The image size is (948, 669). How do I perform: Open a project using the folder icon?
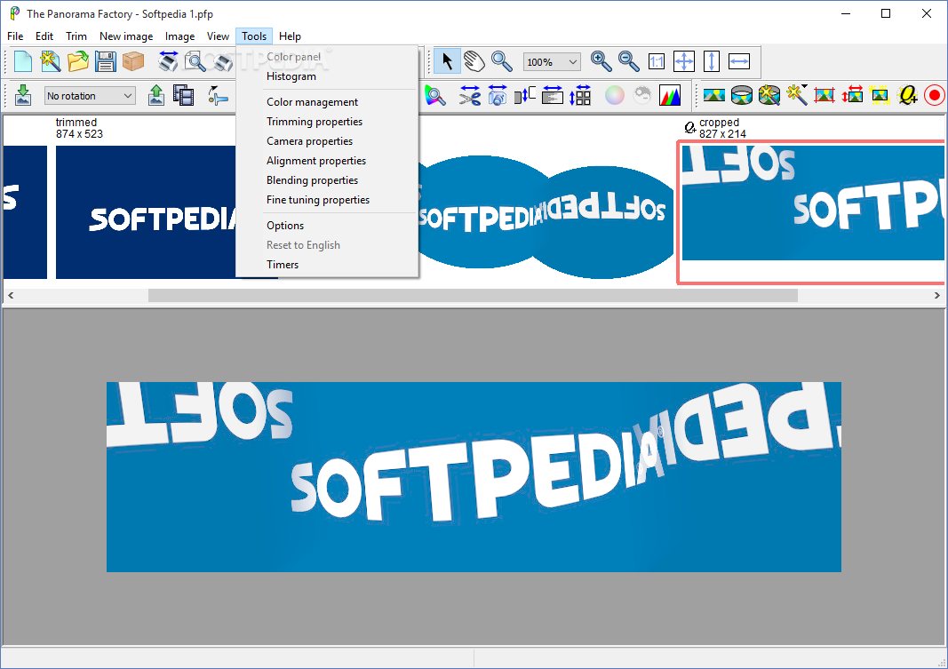(x=78, y=61)
